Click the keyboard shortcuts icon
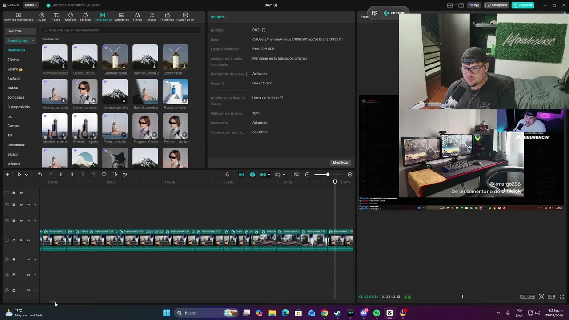 point(461,5)
